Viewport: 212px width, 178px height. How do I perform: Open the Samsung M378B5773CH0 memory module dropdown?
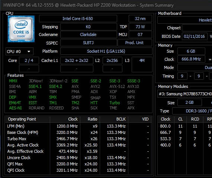click(x=185, y=94)
